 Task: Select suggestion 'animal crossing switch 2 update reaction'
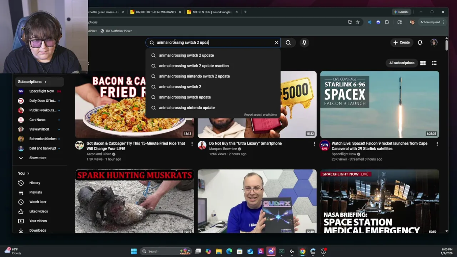tap(213, 66)
